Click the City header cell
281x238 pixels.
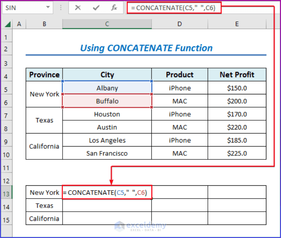pos(107,75)
